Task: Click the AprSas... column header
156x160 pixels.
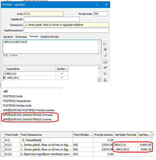Action: pos(145,135)
